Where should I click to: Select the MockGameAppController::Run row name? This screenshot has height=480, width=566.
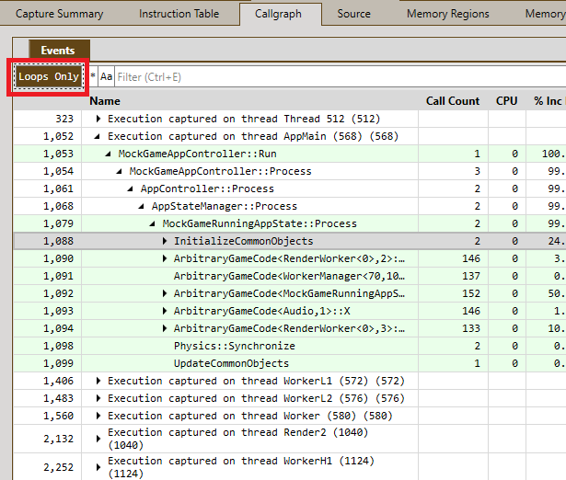point(198,154)
